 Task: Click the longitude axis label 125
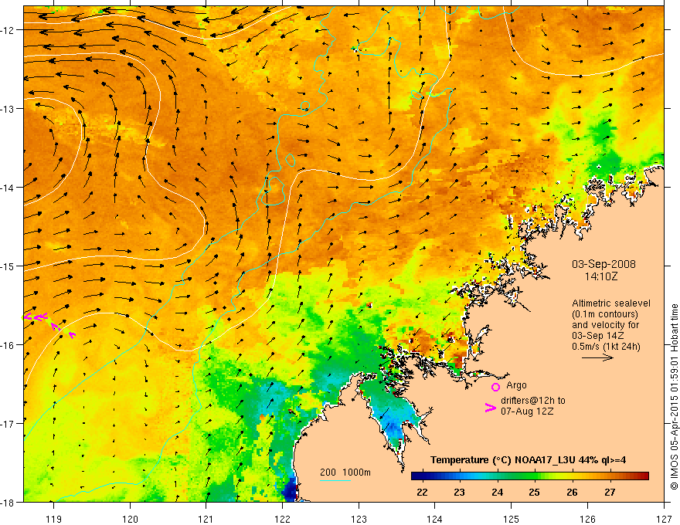point(512,519)
